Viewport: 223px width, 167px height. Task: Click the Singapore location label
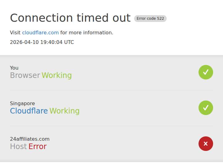point(22,103)
